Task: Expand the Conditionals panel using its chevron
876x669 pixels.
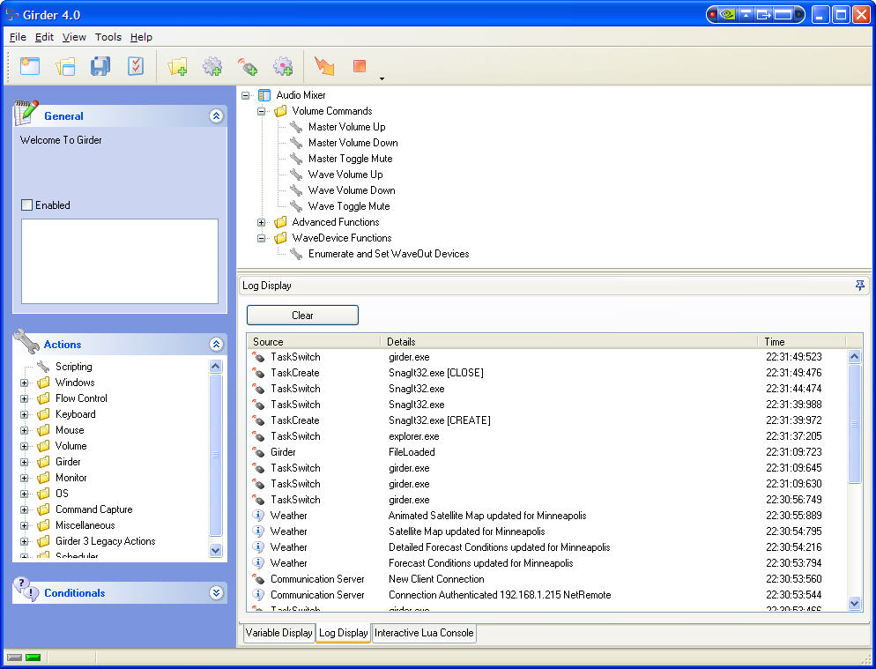Action: click(x=216, y=593)
